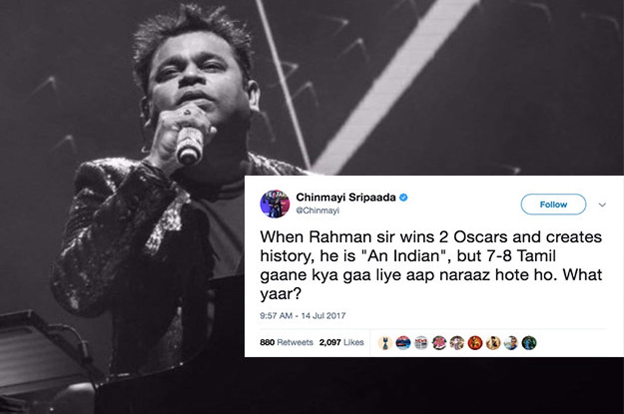
Task: Click the blue verified badge
Action: tap(404, 198)
